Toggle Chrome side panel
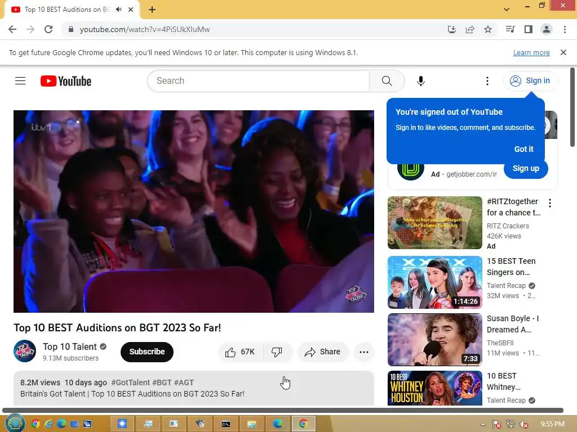This screenshot has height=432, width=577. [529, 29]
